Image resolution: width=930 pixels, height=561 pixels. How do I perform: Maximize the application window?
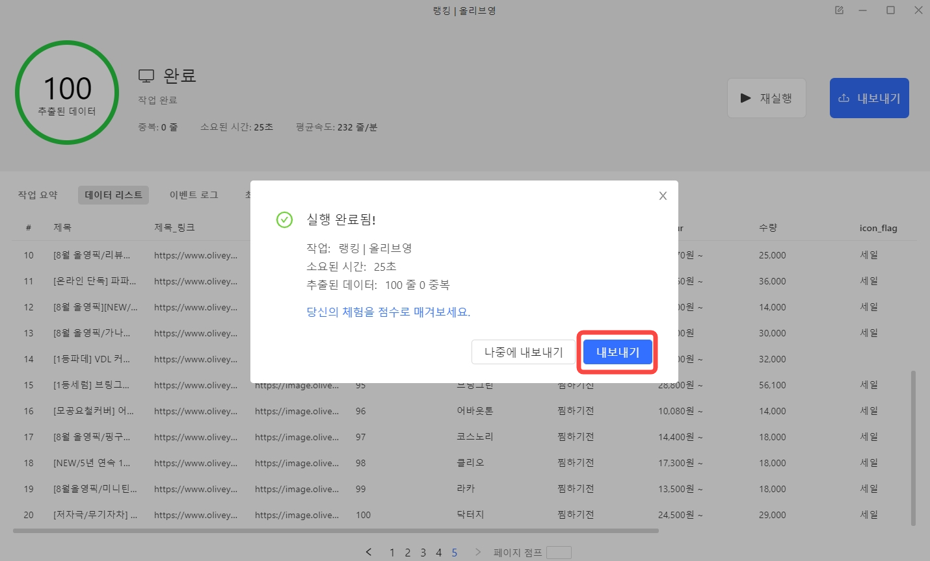pos(890,10)
